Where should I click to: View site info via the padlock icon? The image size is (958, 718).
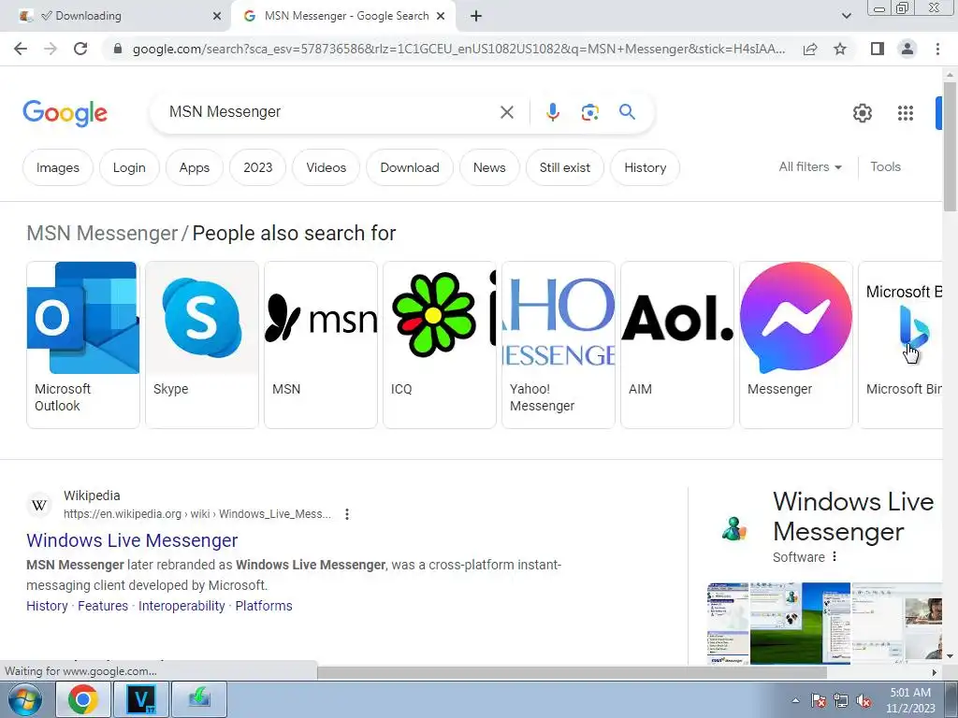click(x=118, y=49)
